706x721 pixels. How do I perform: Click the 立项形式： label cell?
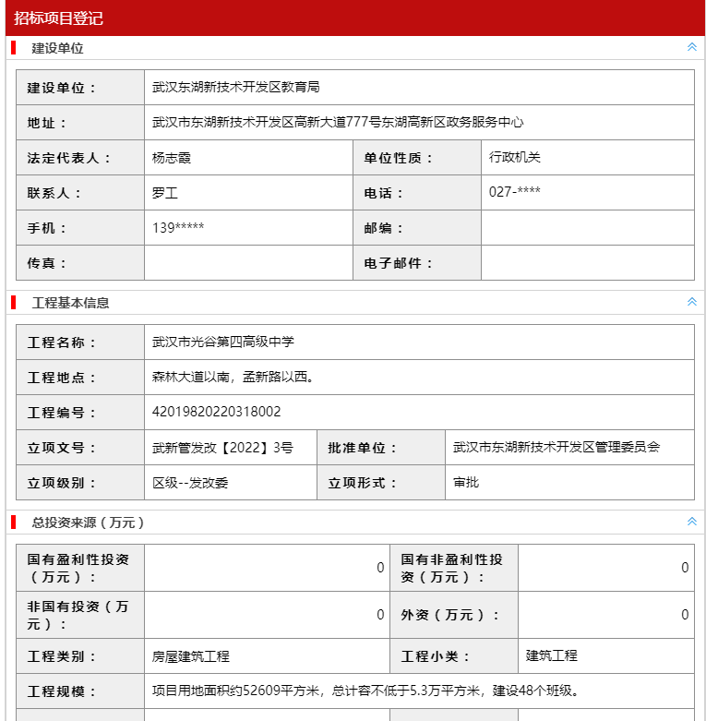point(381,483)
